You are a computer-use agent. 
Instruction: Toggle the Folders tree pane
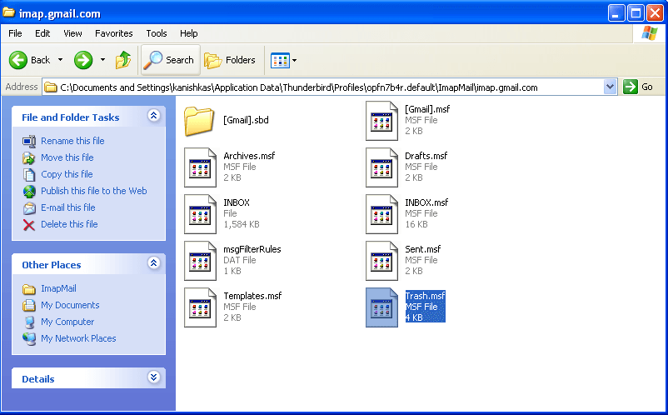(x=230, y=60)
